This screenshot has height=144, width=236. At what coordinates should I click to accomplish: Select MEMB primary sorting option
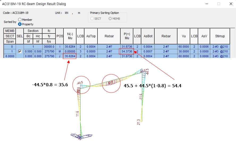click(110, 19)
